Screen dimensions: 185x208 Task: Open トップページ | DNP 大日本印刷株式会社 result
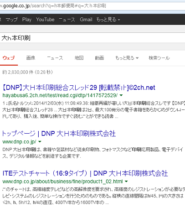tap(59, 134)
